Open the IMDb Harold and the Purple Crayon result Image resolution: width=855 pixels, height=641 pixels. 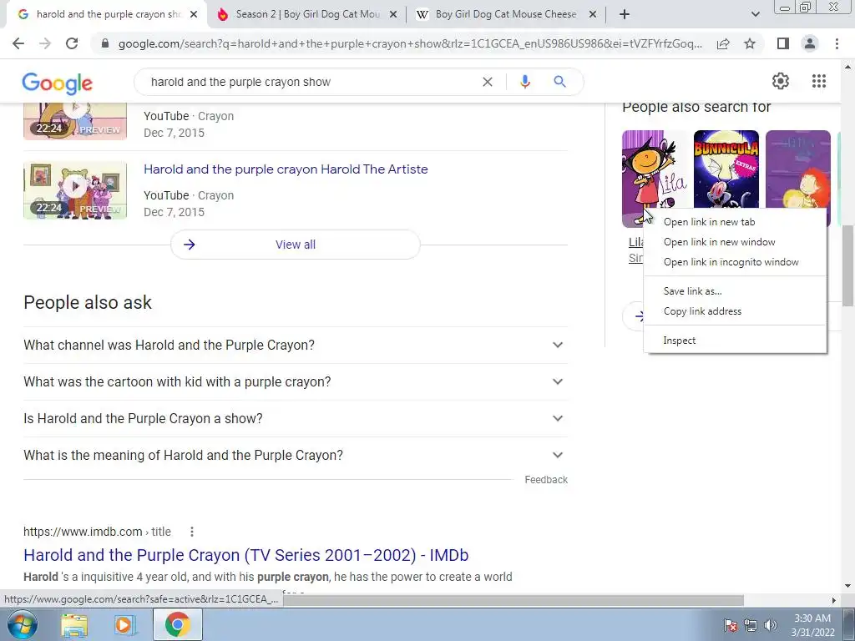pyautogui.click(x=246, y=555)
